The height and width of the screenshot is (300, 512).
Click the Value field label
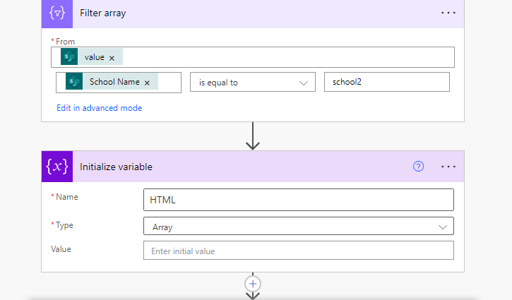[x=61, y=249]
